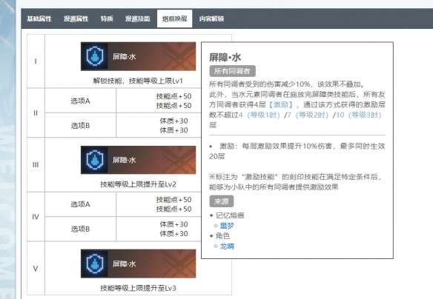Open the 噩梦 memory link
The width and height of the screenshot is (433, 299).
coord(227,226)
